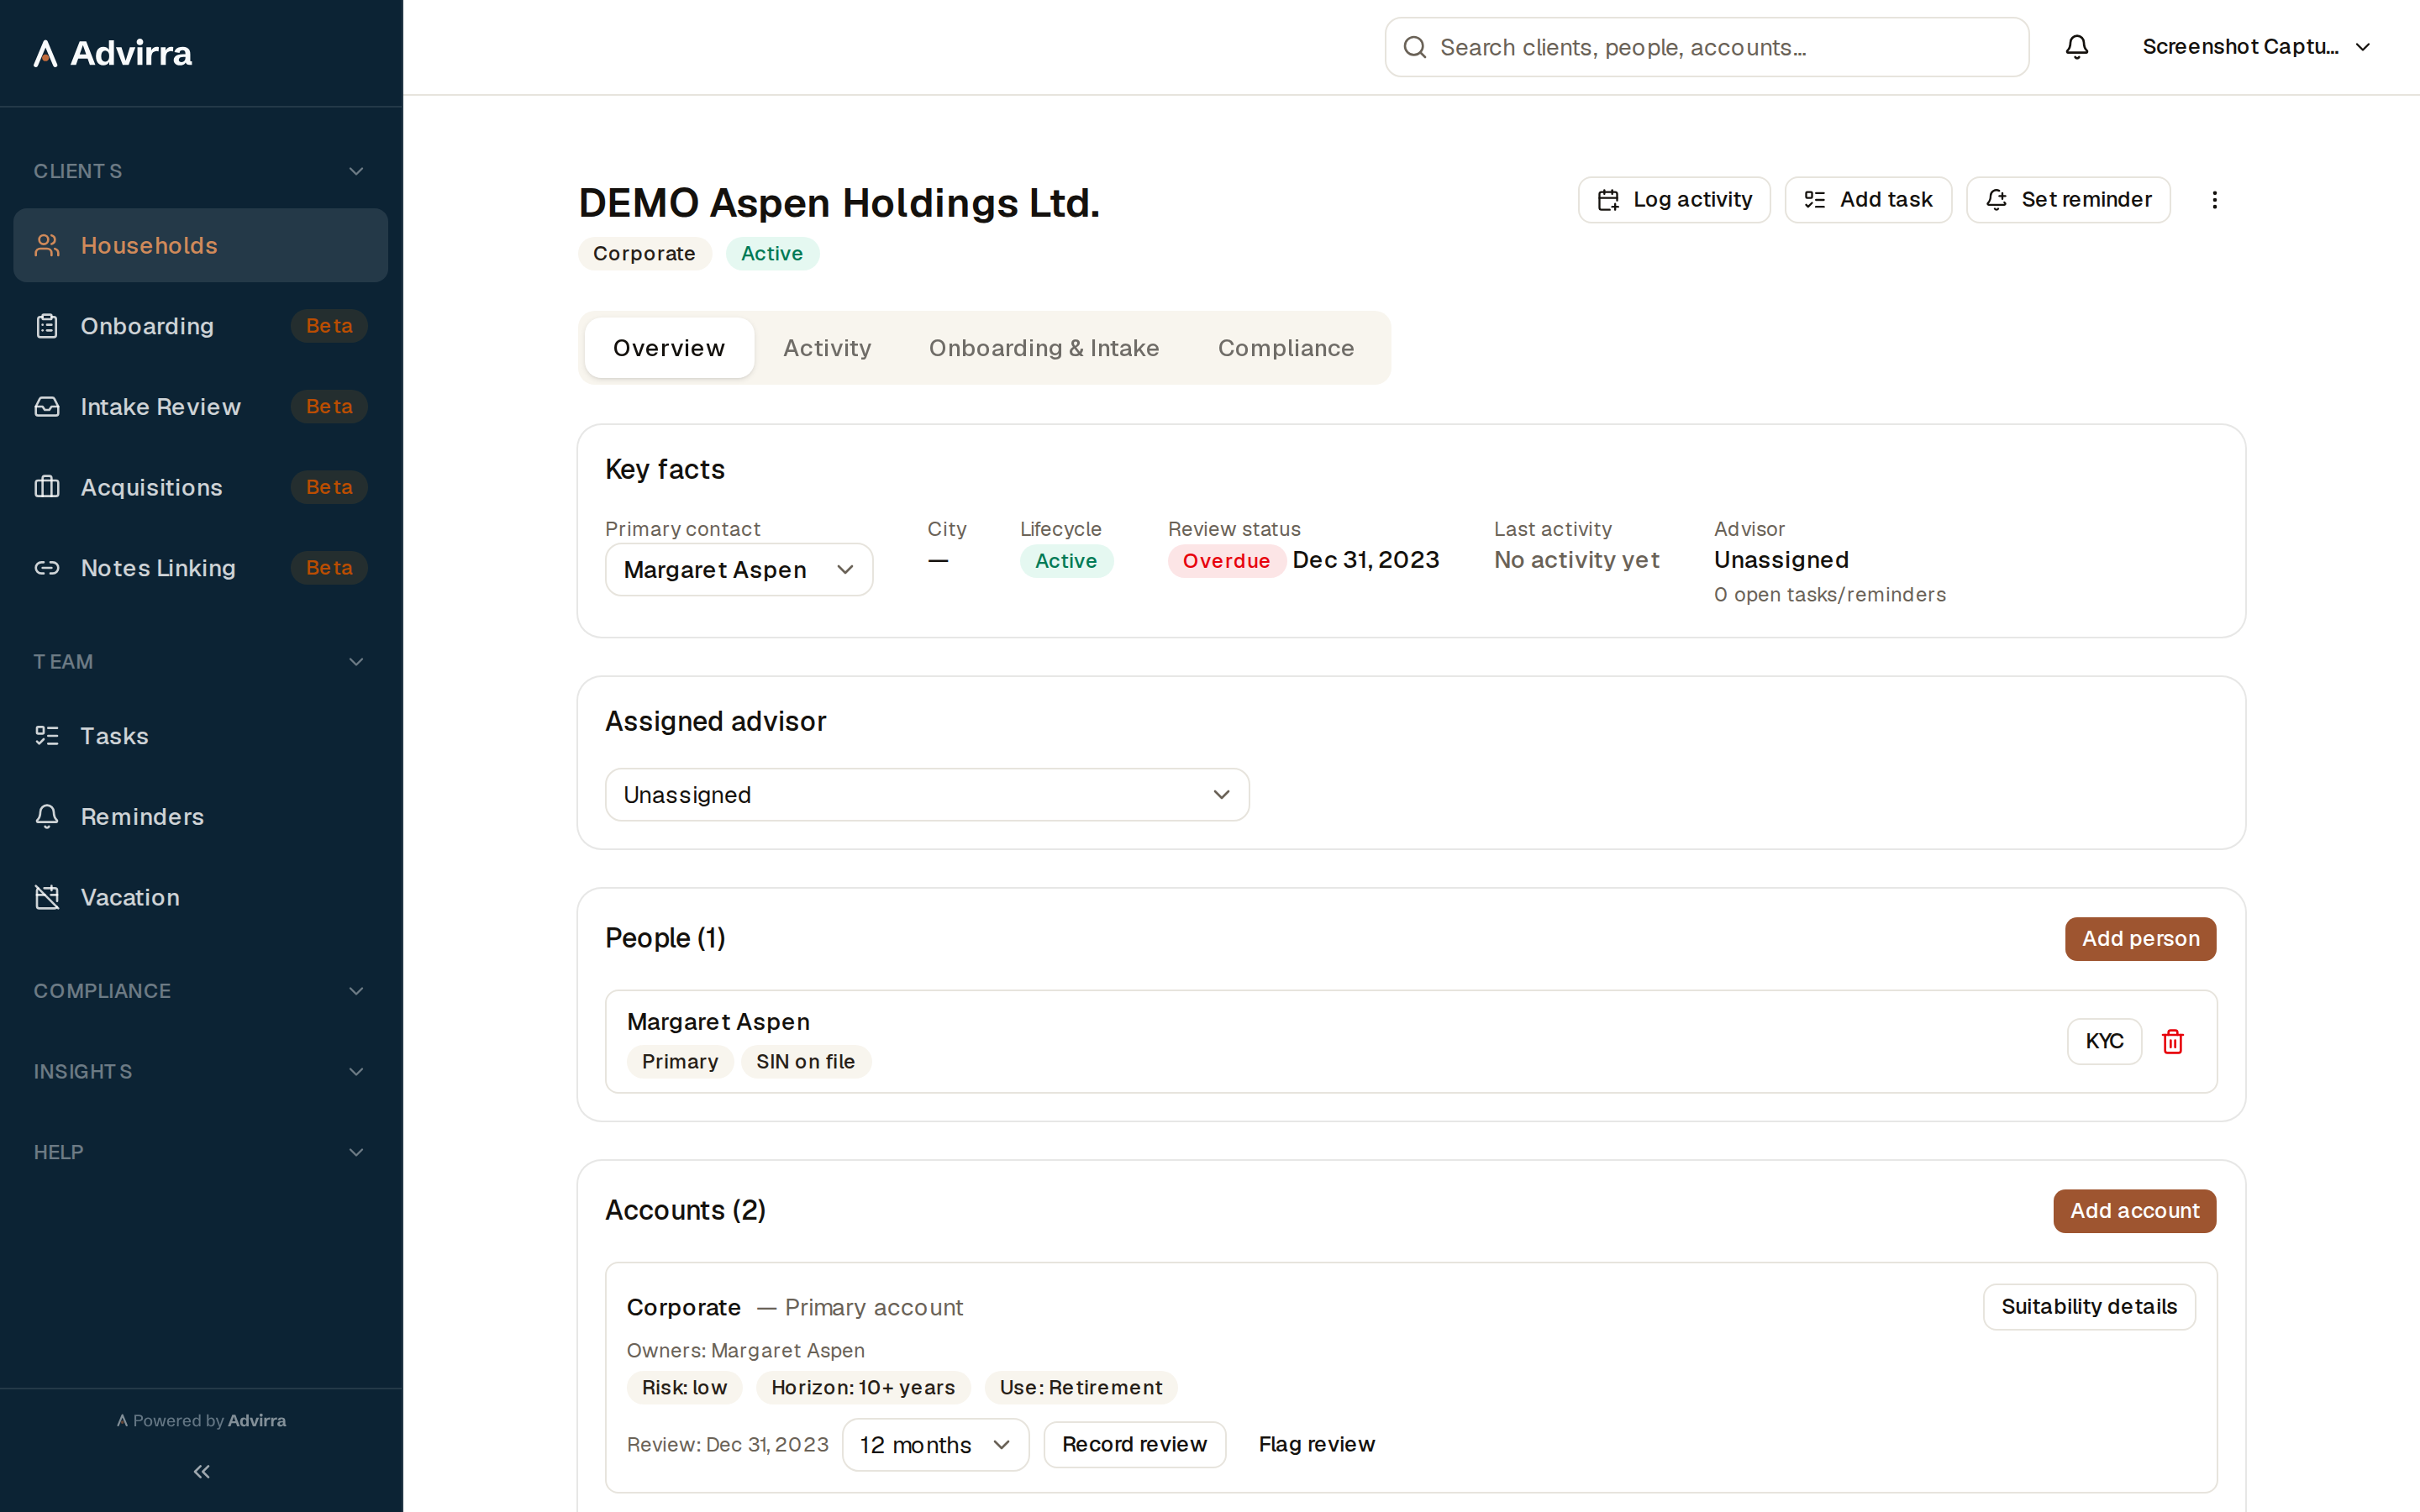This screenshot has width=2420, height=1512.
Task: Click the Corporate tag under the title
Action: point(644,254)
